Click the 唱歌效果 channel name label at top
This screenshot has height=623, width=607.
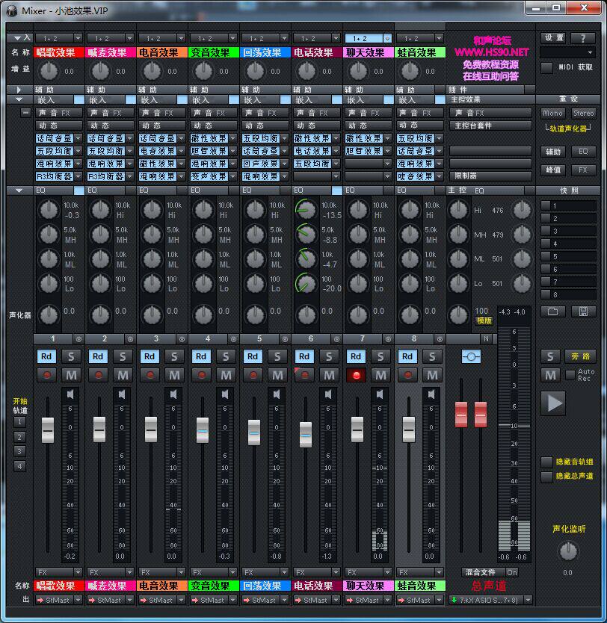point(59,52)
